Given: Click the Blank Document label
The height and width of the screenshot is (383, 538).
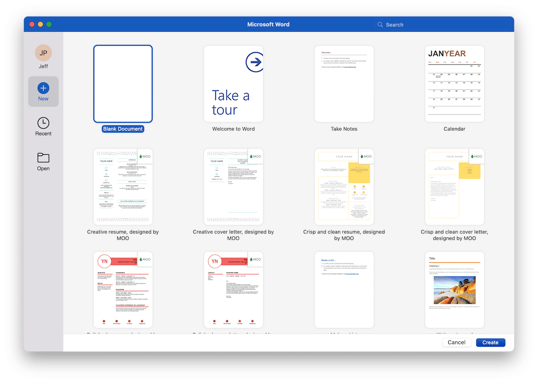Looking at the screenshot, I should coord(123,129).
